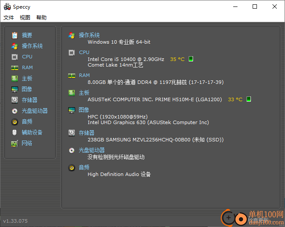Image resolution: width=285 pixels, height=227 pixels.
Task: Go to the RAM section in the sidebar
Action: pos(27,67)
